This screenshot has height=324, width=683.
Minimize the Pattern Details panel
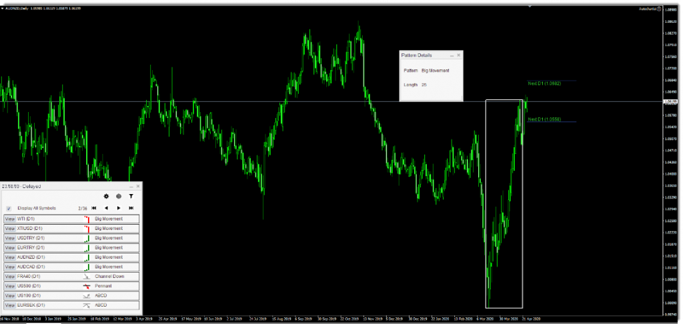point(452,55)
